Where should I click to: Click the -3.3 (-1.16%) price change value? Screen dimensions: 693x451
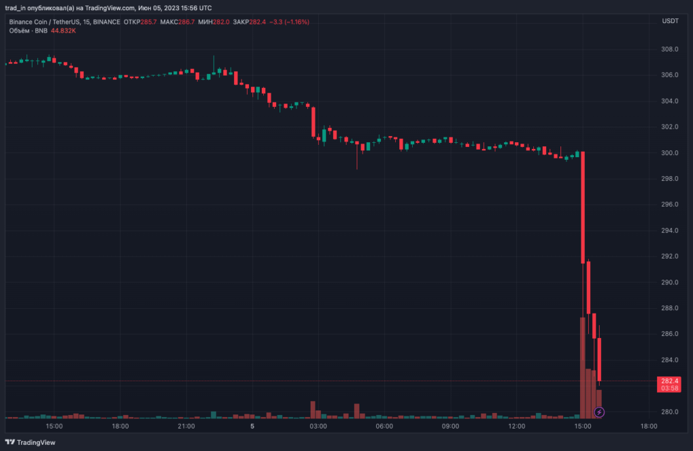pos(289,22)
